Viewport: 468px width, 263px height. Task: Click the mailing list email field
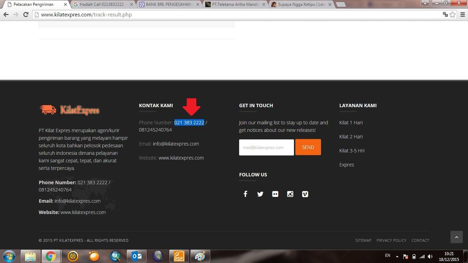[x=267, y=147]
